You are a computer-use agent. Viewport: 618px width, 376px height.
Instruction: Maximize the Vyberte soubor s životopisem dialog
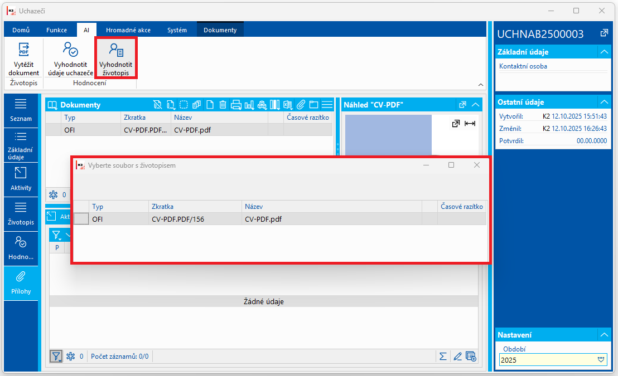[x=451, y=165]
